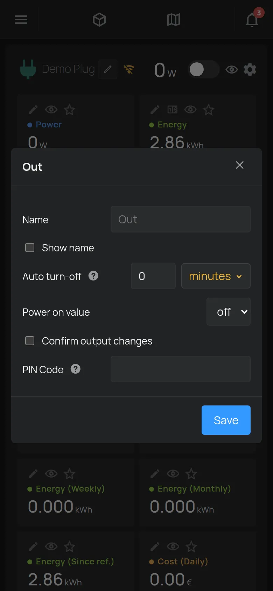Open the devices cube icon
Image resolution: width=273 pixels, height=591 pixels.
pyautogui.click(x=99, y=20)
